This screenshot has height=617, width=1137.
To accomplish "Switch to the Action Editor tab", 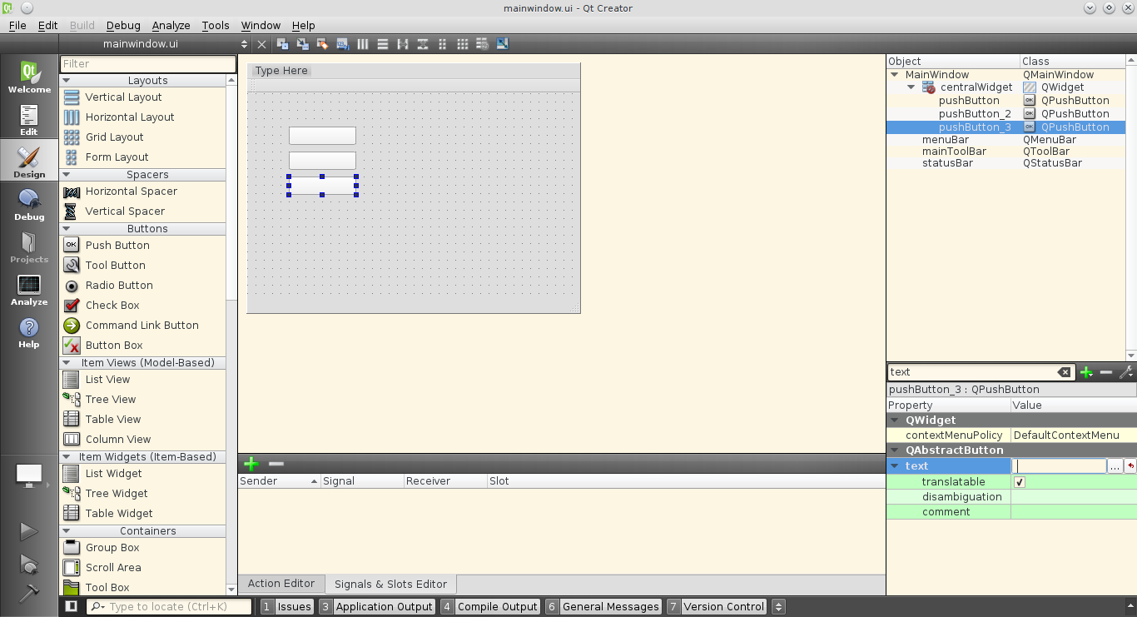I will pos(281,584).
